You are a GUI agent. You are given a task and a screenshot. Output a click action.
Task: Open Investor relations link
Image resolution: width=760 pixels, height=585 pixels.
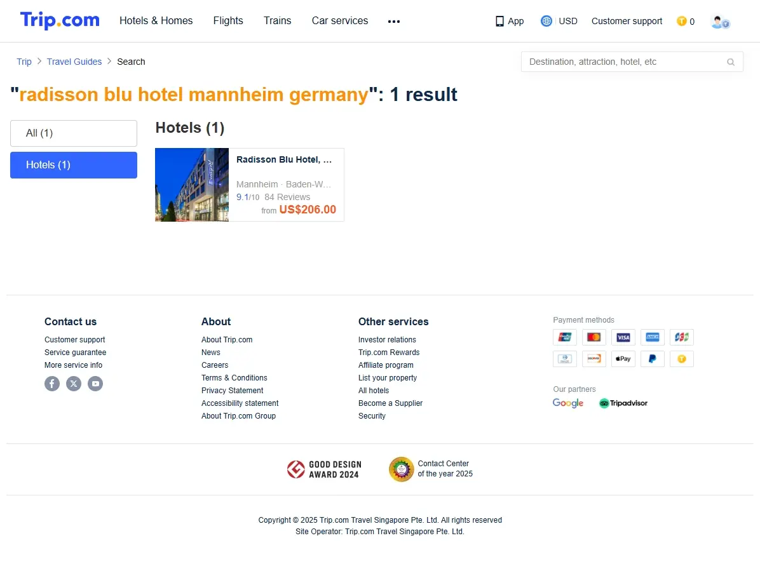387,340
